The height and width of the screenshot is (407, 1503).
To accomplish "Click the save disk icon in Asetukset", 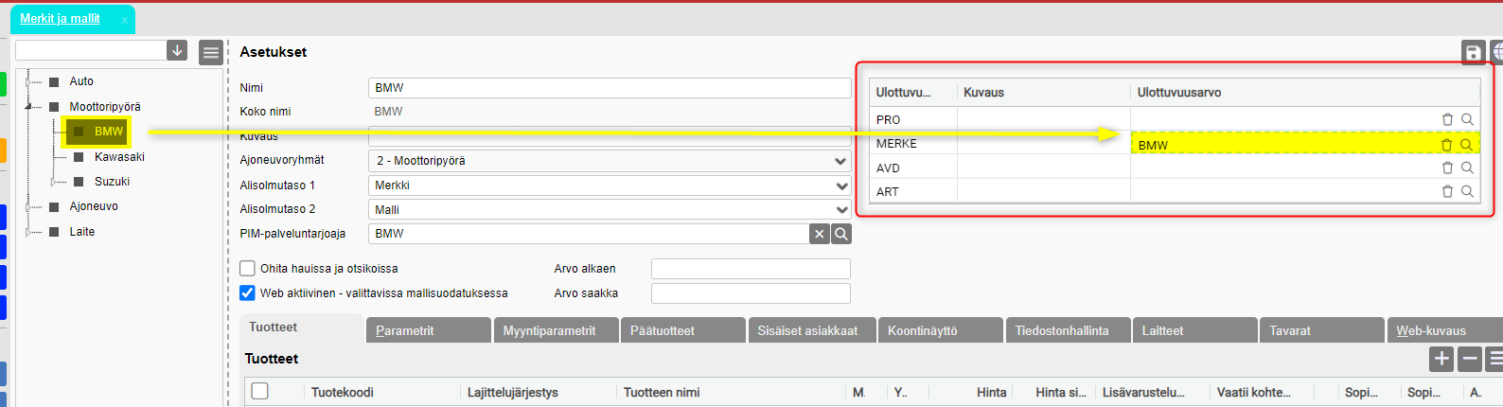I will [x=1473, y=52].
